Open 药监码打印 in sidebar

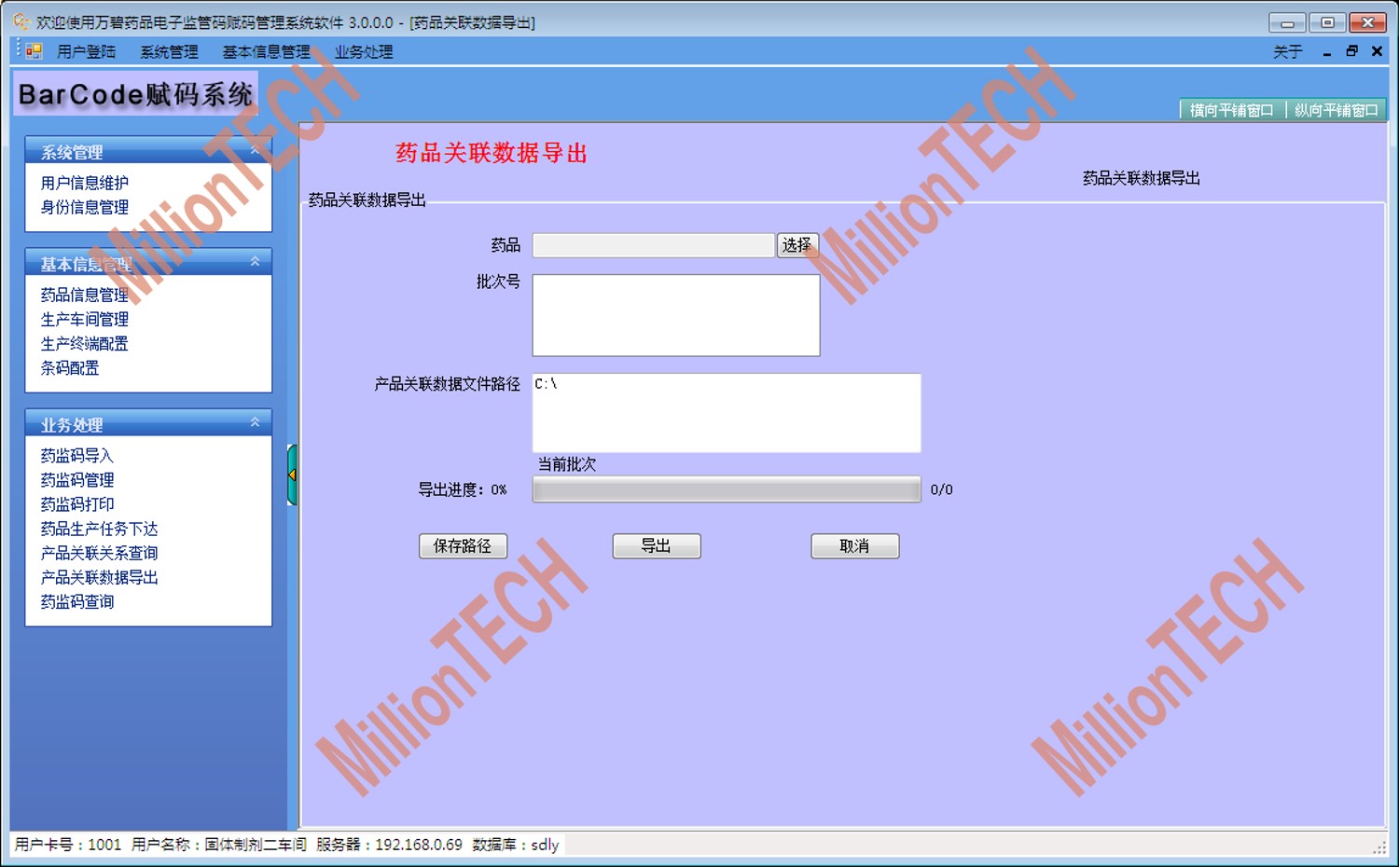tap(77, 504)
